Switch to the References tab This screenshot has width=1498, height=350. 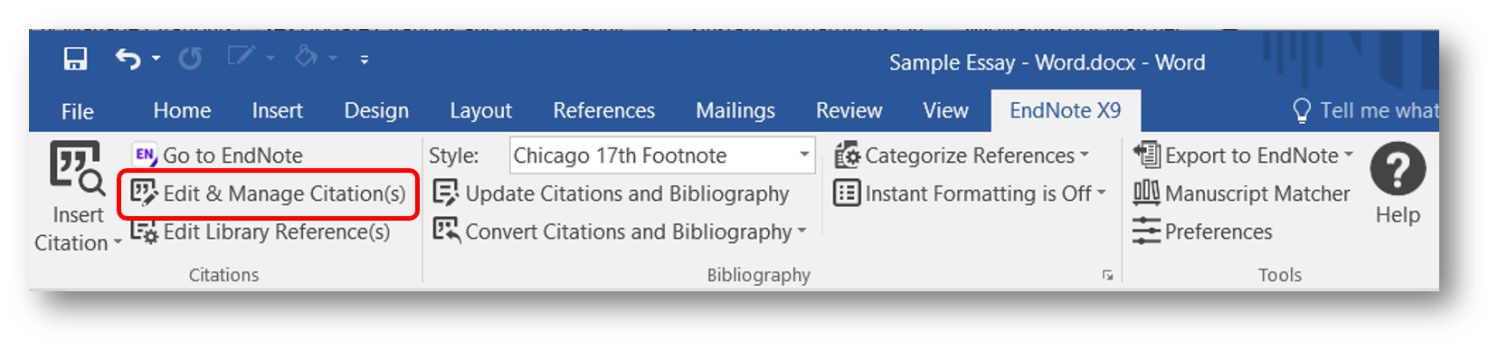[x=603, y=110]
